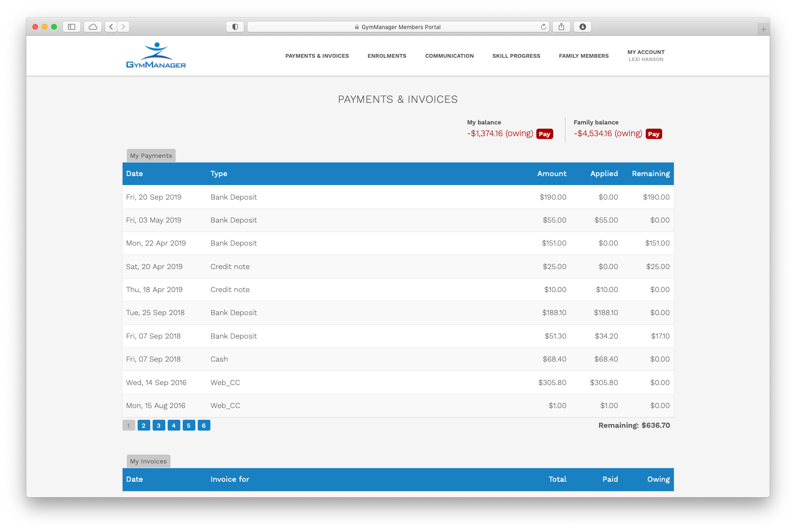796x532 pixels.
Task: Go to payments page 3
Action: 159,425
